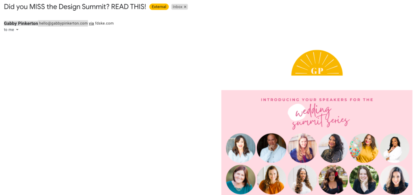Viewport: 418px width, 195px height.
Task: Click the email subject line text
Action: [75, 7]
